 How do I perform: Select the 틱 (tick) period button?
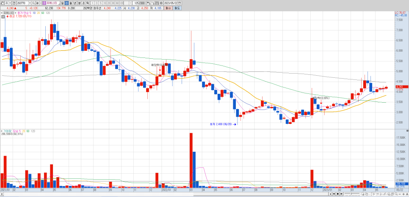[88, 3]
